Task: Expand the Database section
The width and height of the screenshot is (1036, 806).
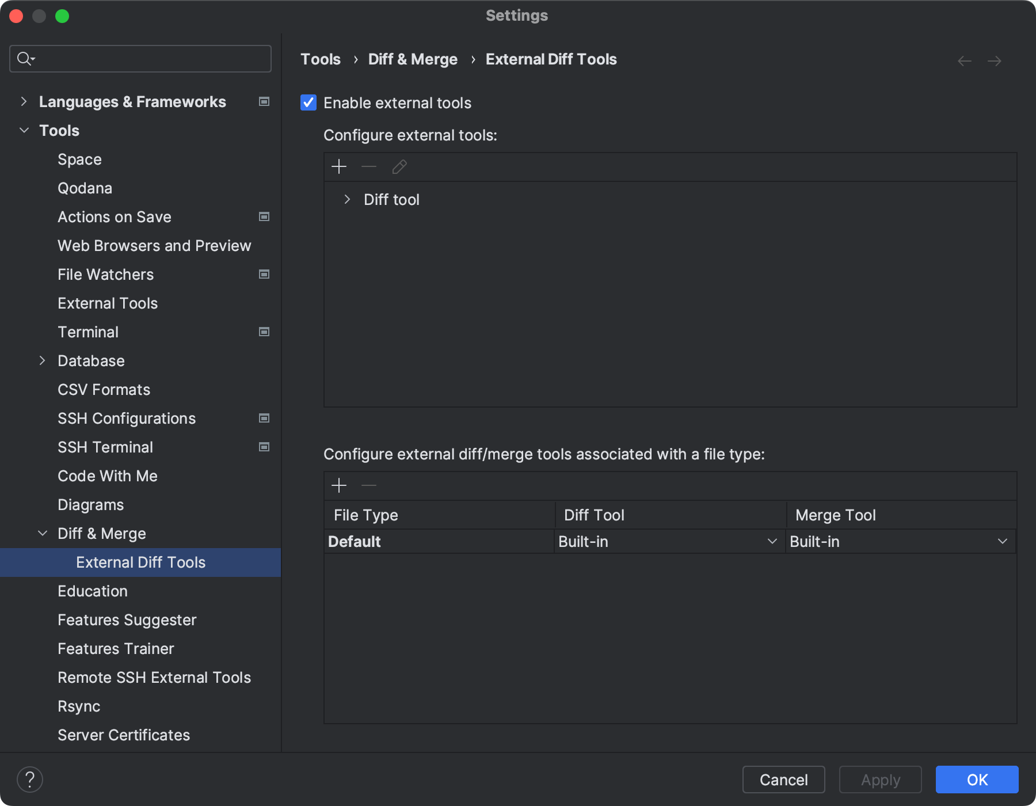Action: pos(43,360)
